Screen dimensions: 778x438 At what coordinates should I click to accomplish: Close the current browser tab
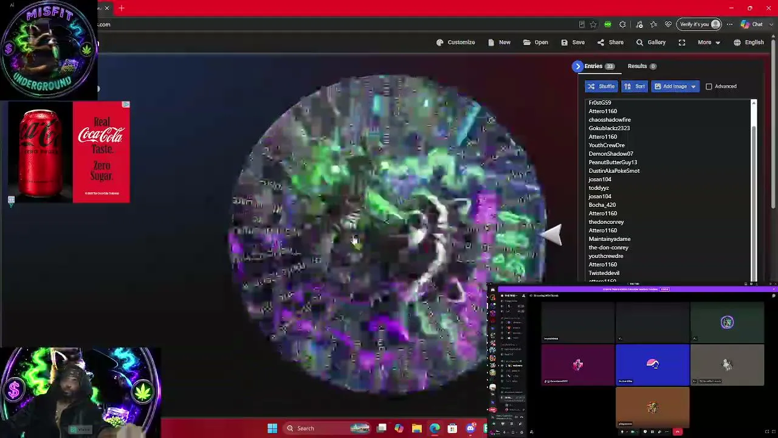pyautogui.click(x=107, y=8)
